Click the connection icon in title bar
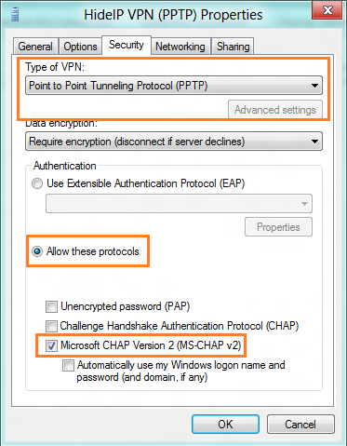 coord(15,15)
